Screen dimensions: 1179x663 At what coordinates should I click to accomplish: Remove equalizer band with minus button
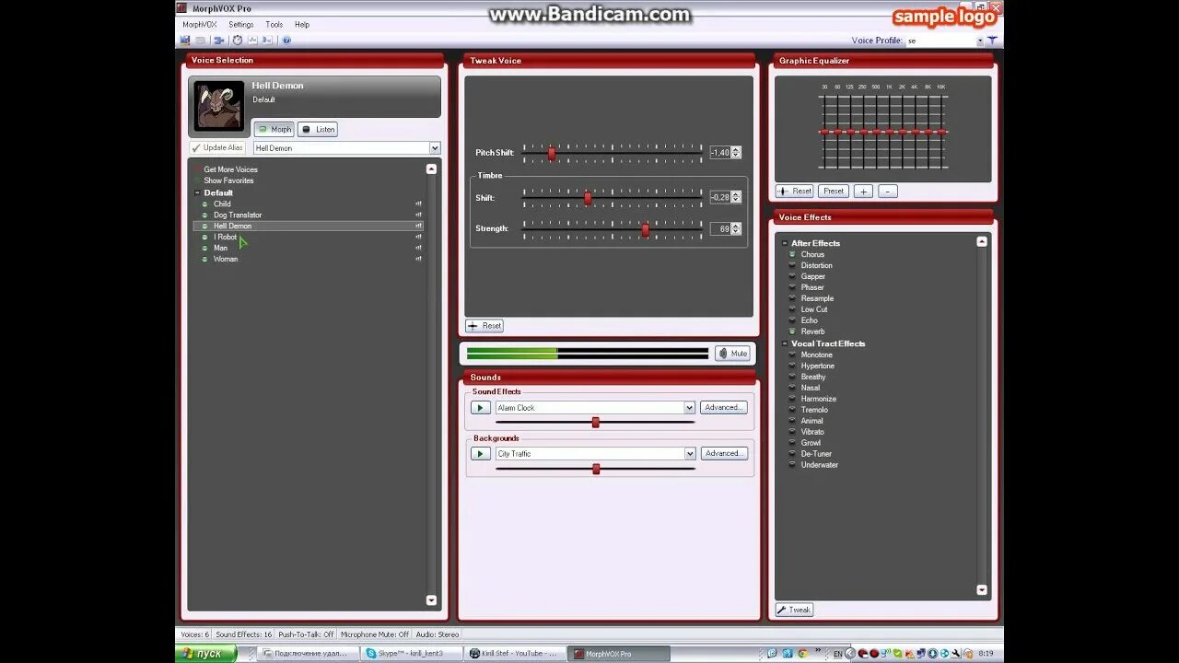click(x=888, y=192)
